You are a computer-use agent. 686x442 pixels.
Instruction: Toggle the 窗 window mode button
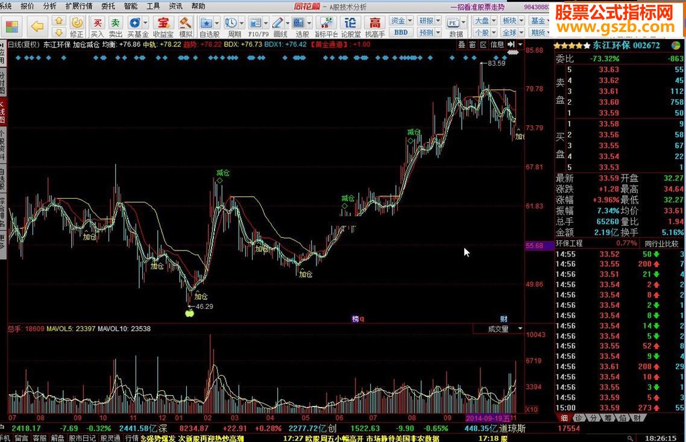(473, 45)
